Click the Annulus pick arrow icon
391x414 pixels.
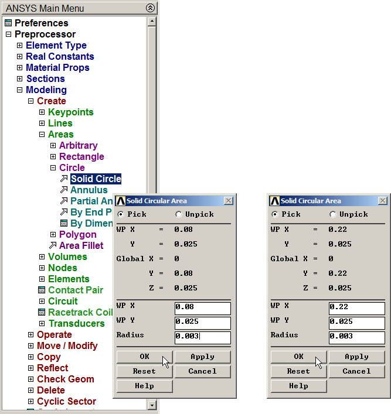64,190
